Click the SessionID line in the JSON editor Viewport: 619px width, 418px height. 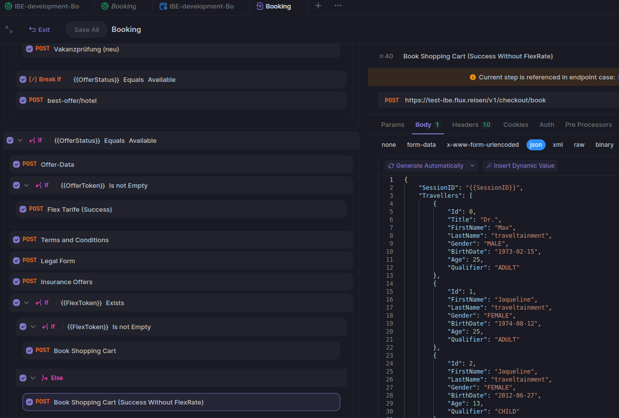tap(470, 188)
